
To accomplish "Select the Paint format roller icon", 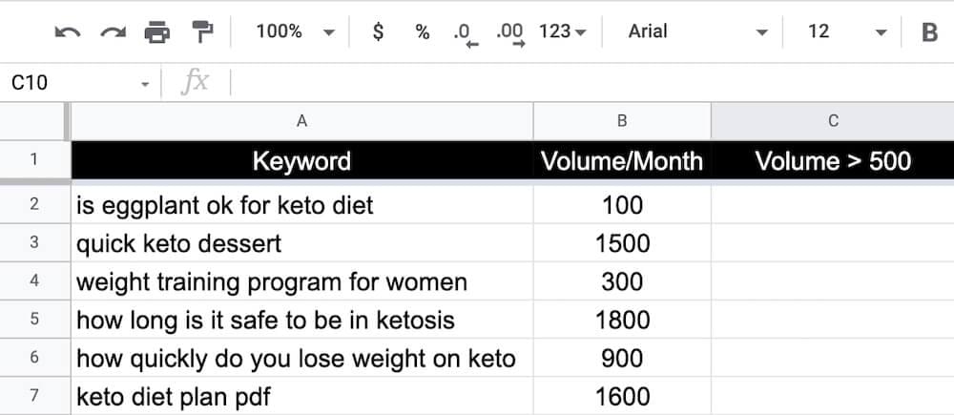I will (x=203, y=32).
